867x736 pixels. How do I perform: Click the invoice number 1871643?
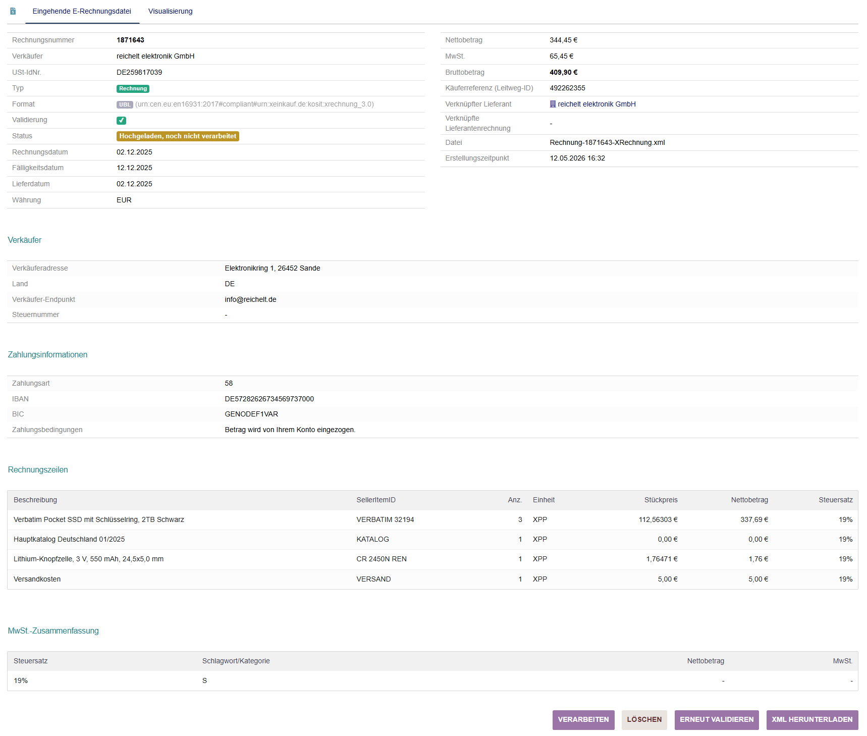130,40
